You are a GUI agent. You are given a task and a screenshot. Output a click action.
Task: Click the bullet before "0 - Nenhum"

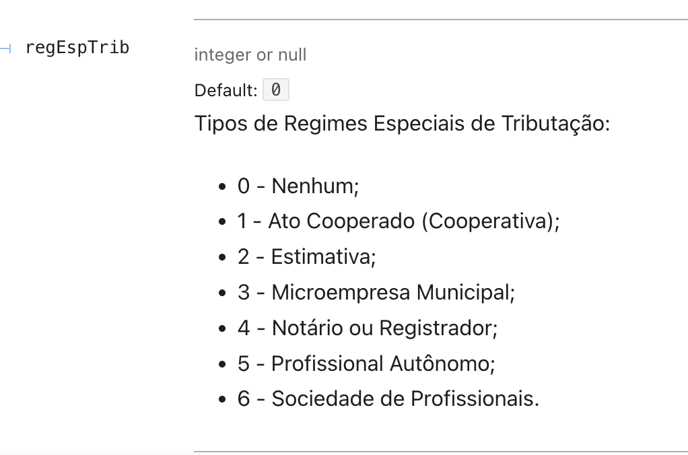222,187
